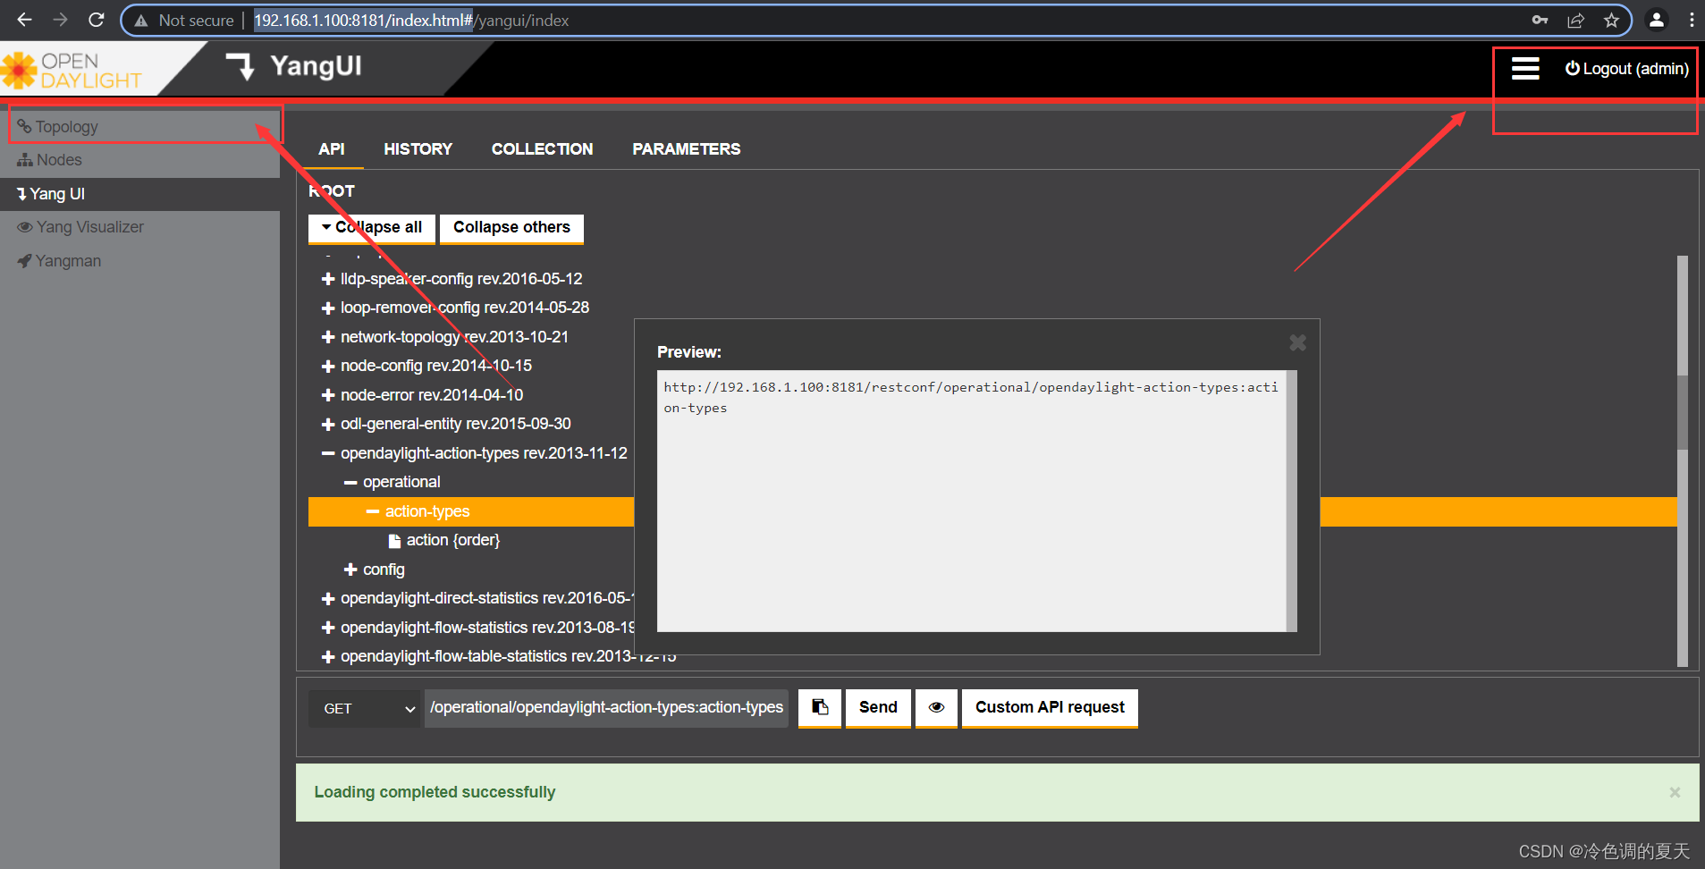Click the YangUI header title
This screenshot has height=869, width=1705.
[x=316, y=66]
